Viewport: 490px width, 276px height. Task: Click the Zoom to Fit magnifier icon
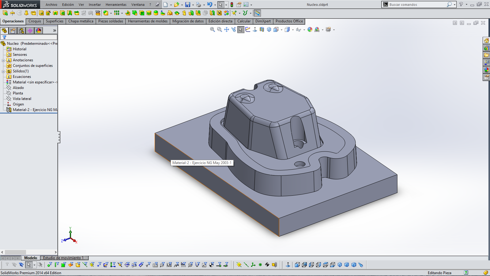212,29
